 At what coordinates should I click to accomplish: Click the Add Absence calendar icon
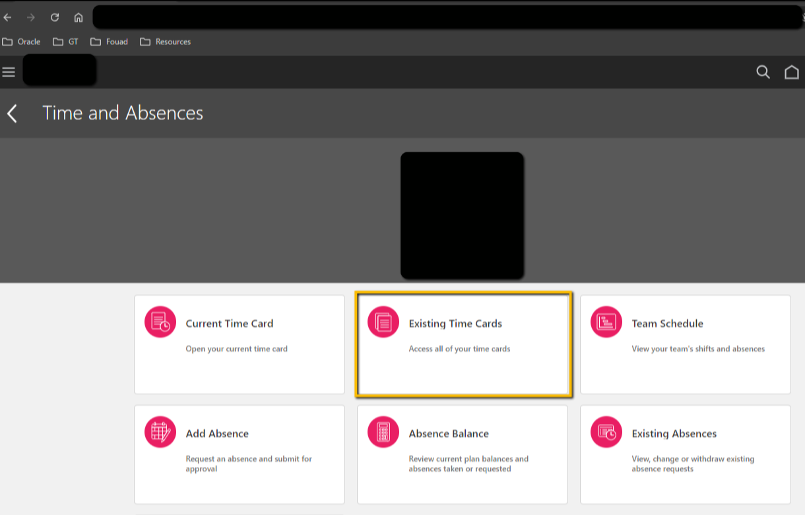(160, 432)
